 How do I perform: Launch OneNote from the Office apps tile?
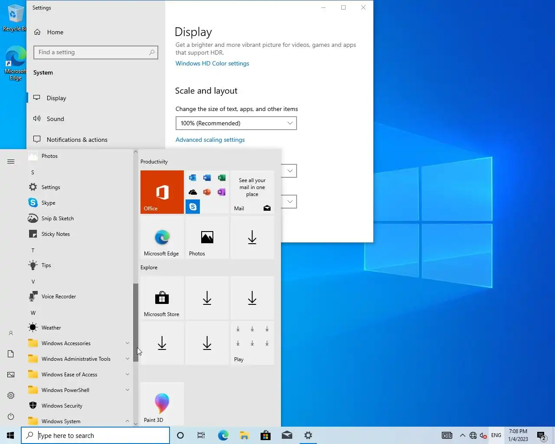(x=222, y=192)
